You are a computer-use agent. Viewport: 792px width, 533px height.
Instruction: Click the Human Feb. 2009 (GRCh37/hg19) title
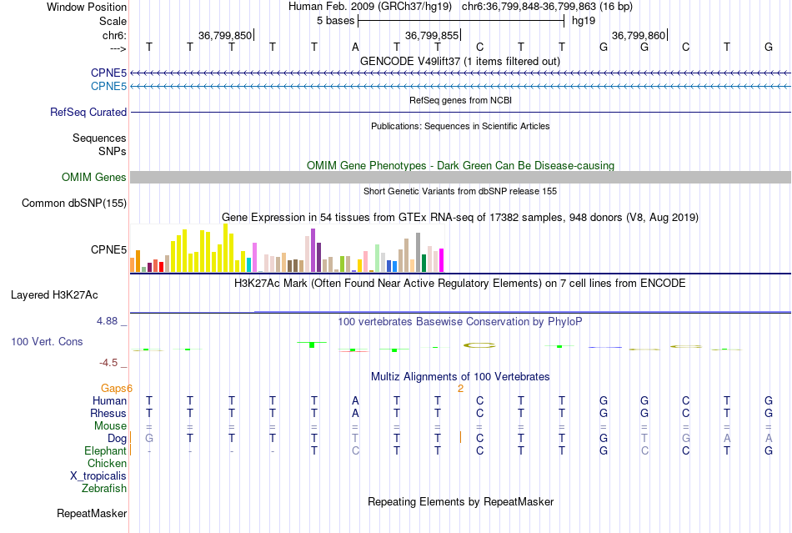coord(369,7)
